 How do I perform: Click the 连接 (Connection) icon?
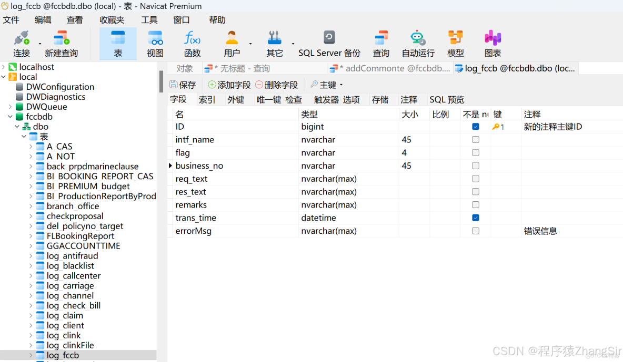21,43
